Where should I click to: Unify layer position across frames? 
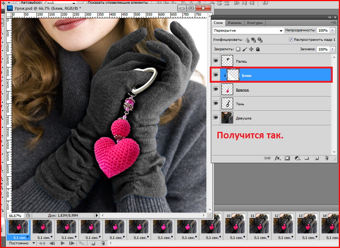click(x=247, y=40)
